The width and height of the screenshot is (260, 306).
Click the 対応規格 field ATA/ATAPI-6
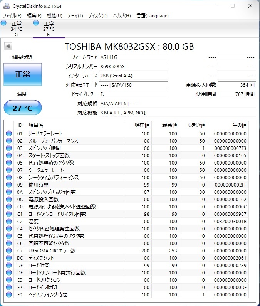point(177,103)
